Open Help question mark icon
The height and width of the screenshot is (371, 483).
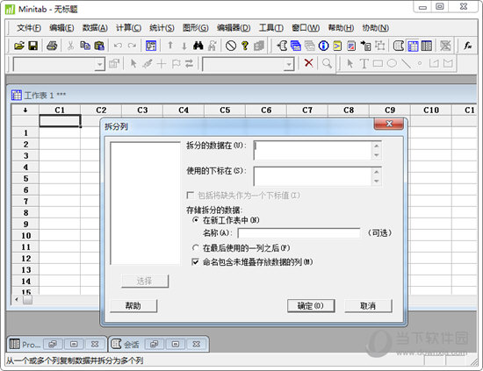pyautogui.click(x=245, y=46)
